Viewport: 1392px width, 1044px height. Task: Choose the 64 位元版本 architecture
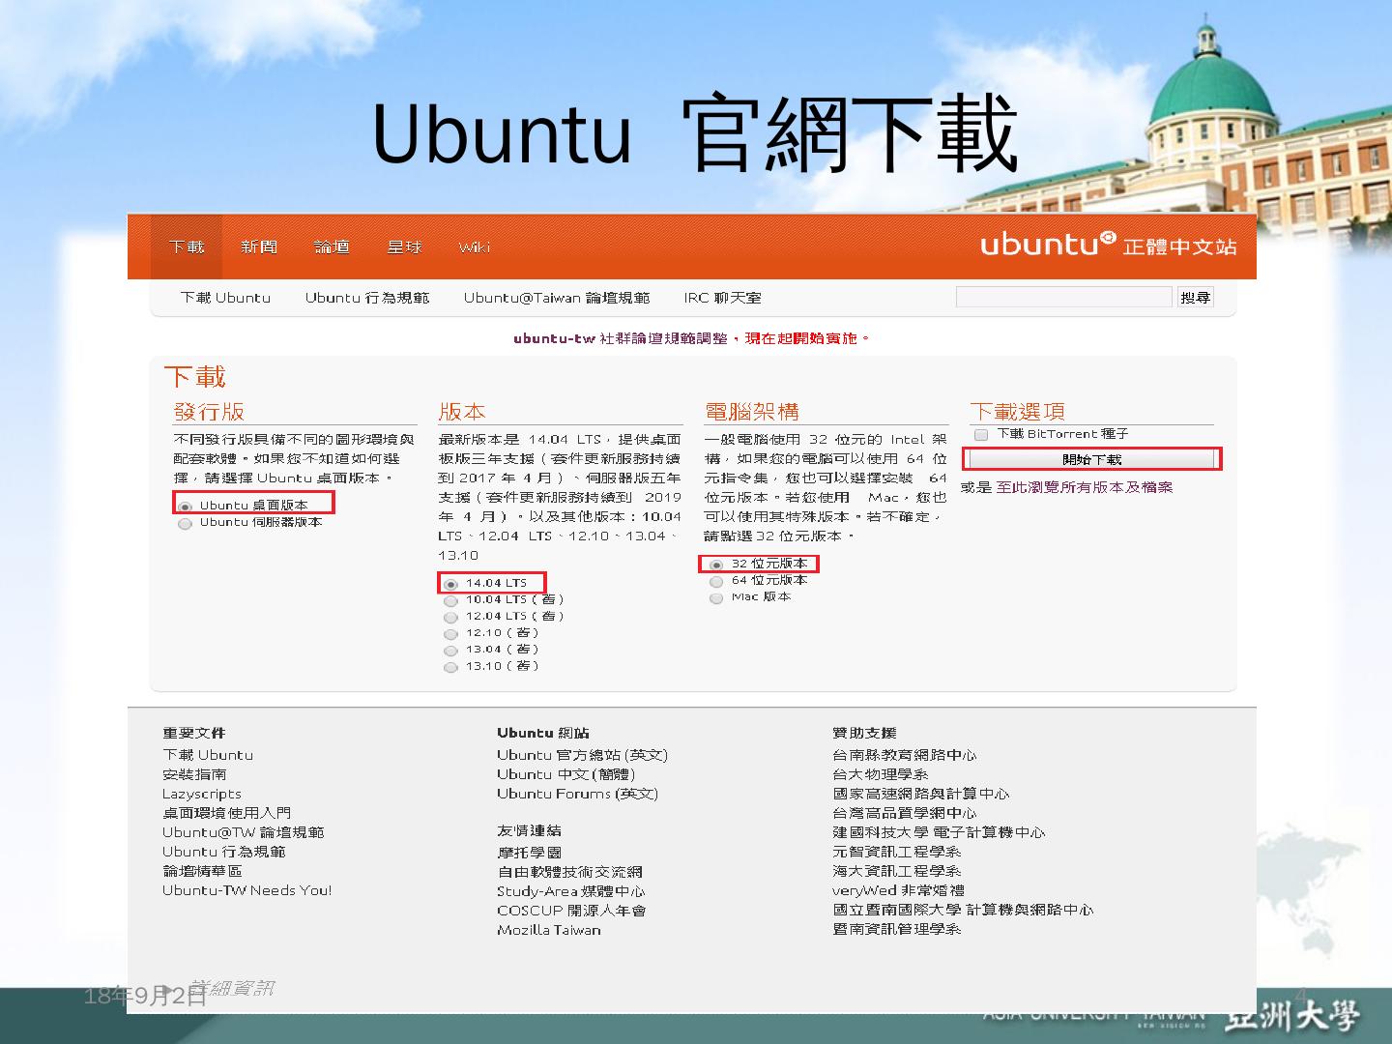716,582
